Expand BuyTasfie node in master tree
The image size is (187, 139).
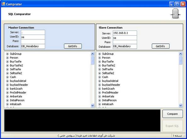coord(7,61)
